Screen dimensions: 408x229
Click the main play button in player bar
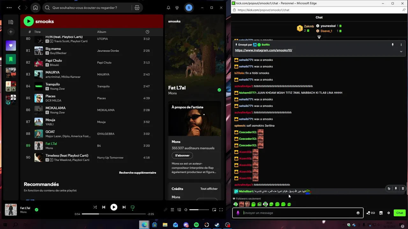[114, 207]
